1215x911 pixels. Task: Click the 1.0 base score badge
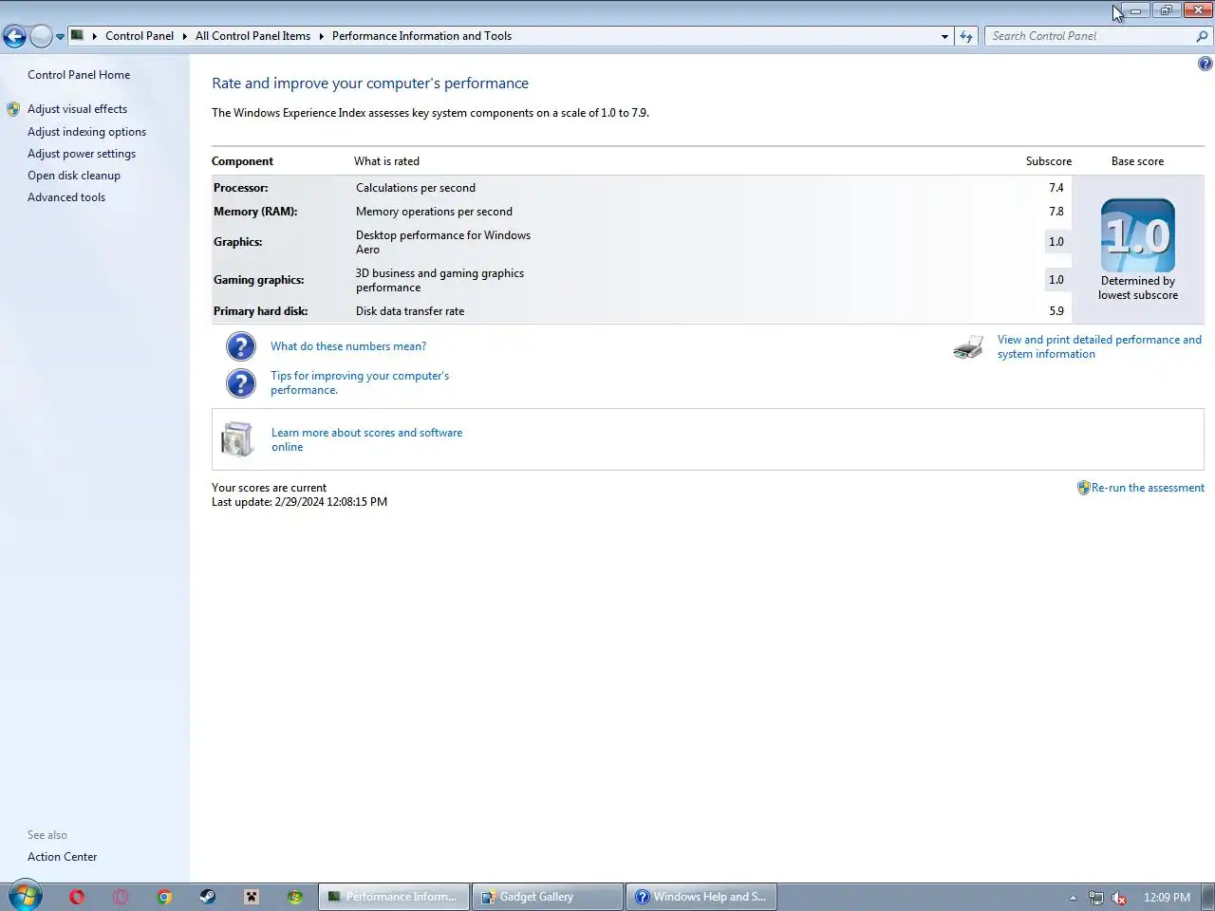[1138, 235]
